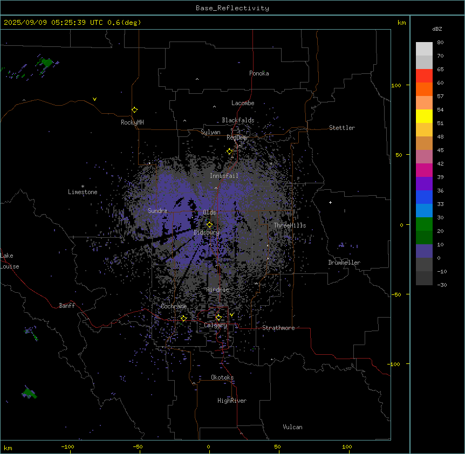Image resolution: width=465 pixels, height=454 pixels.
Task: Click the Blackfalds label
Action: tap(238, 120)
